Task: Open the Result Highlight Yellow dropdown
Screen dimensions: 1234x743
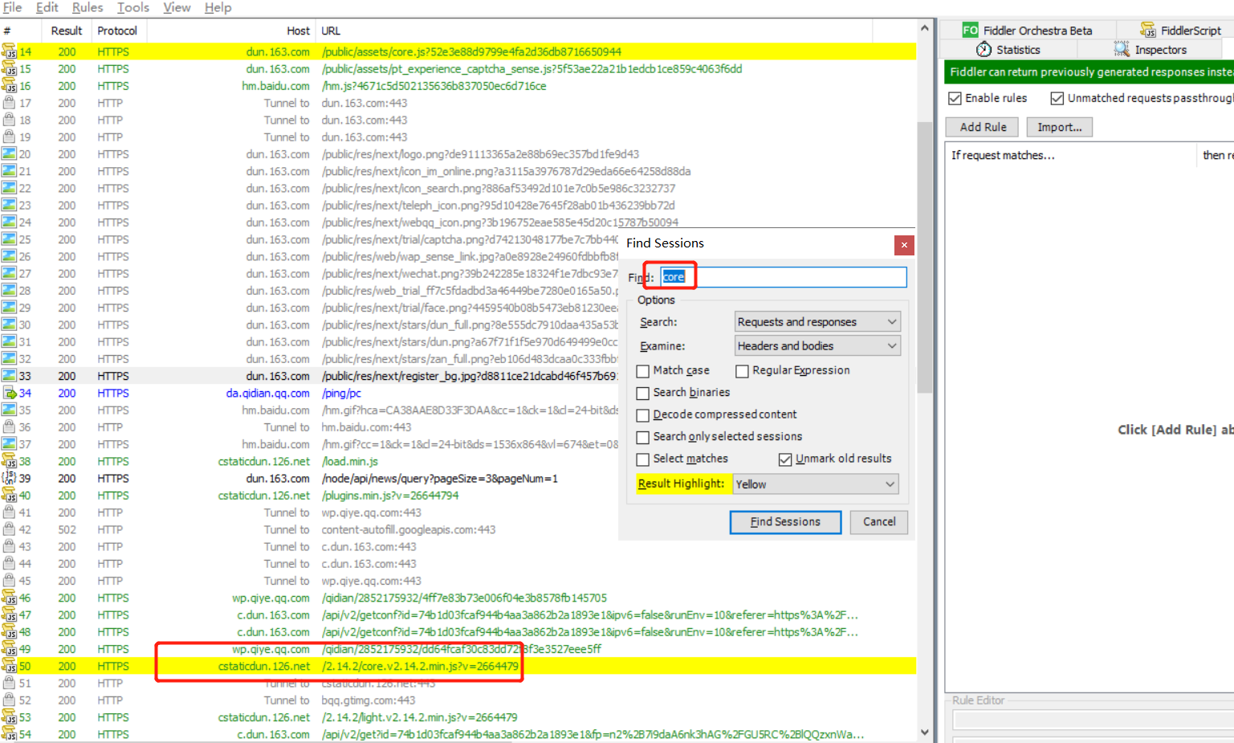Action: (x=815, y=484)
